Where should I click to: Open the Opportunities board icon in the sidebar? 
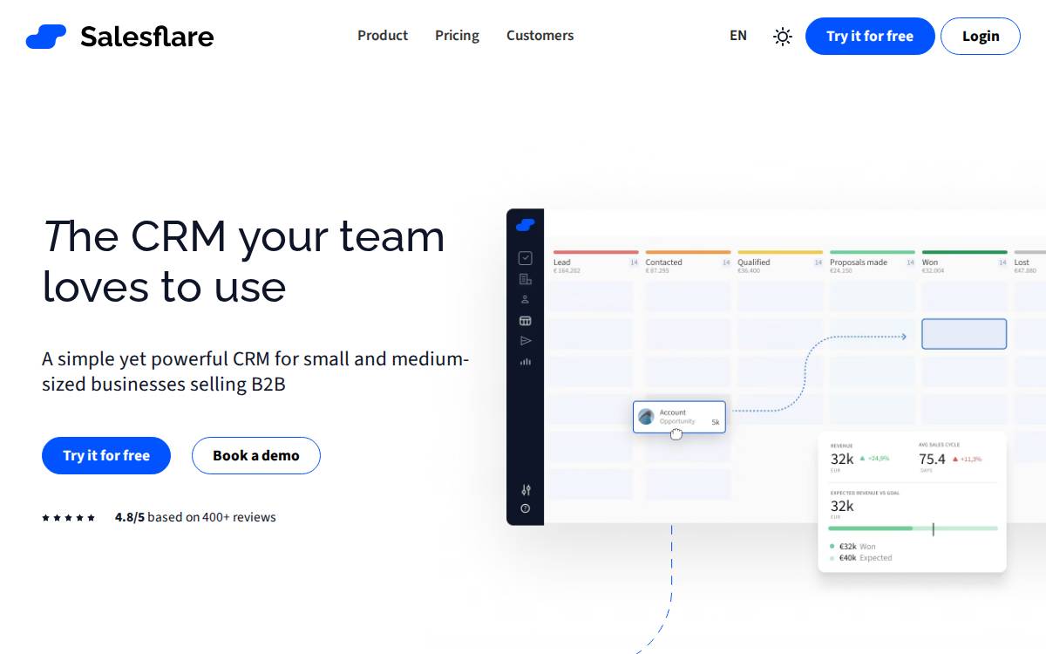[x=525, y=321]
